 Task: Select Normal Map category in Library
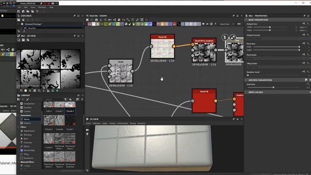click(x=29, y=150)
